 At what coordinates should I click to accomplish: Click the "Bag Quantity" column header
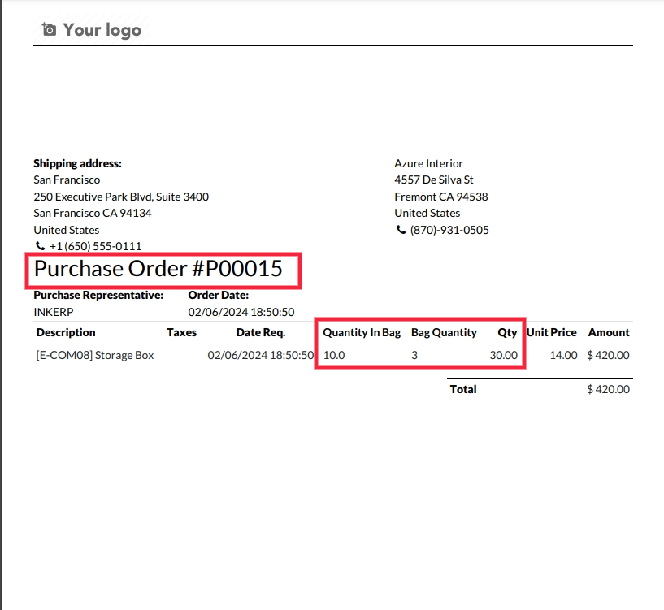(444, 333)
